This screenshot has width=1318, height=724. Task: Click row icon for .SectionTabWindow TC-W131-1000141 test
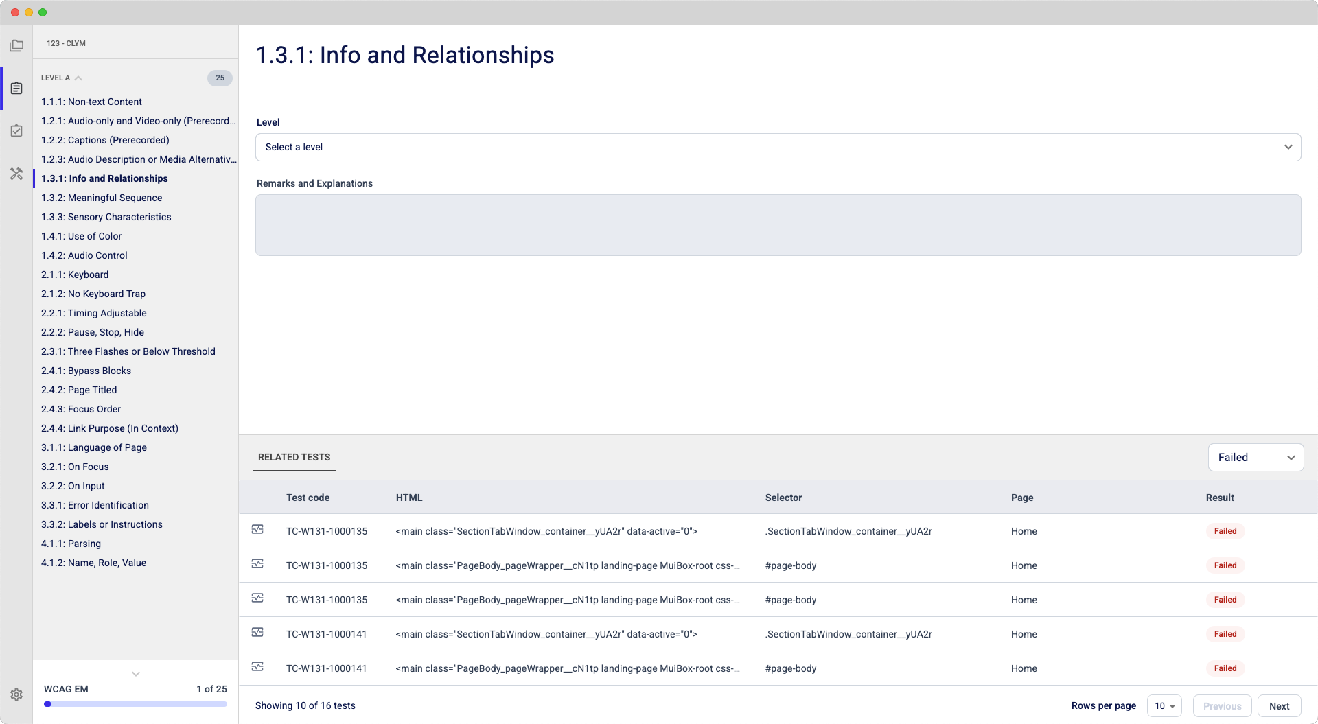click(x=257, y=633)
